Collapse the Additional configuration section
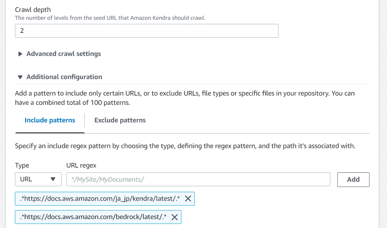Viewport: 387px width, 228px height. coord(64,77)
